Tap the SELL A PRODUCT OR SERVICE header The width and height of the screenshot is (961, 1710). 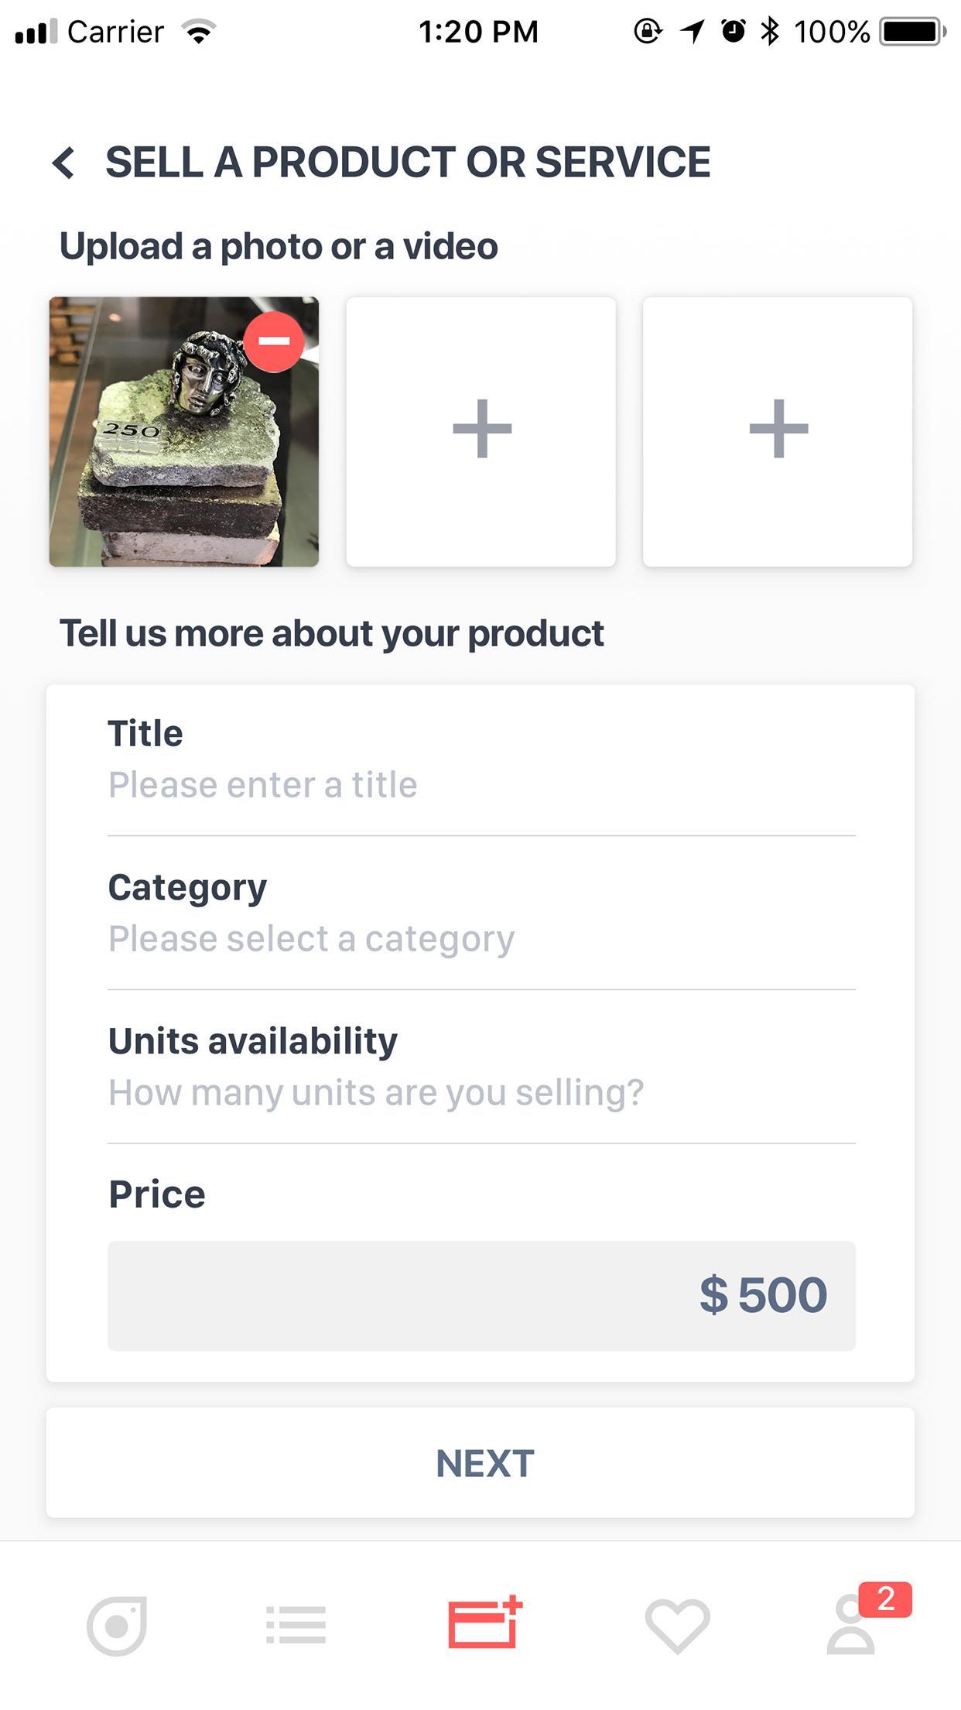coord(408,162)
